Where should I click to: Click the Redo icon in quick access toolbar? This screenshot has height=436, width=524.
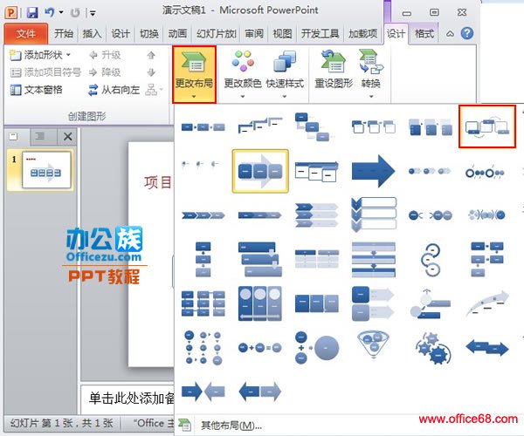75,13
